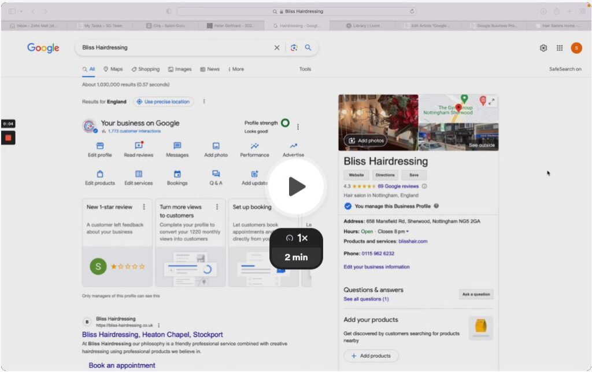Click the red stop recording button
The height and width of the screenshot is (372, 592).
(8, 138)
